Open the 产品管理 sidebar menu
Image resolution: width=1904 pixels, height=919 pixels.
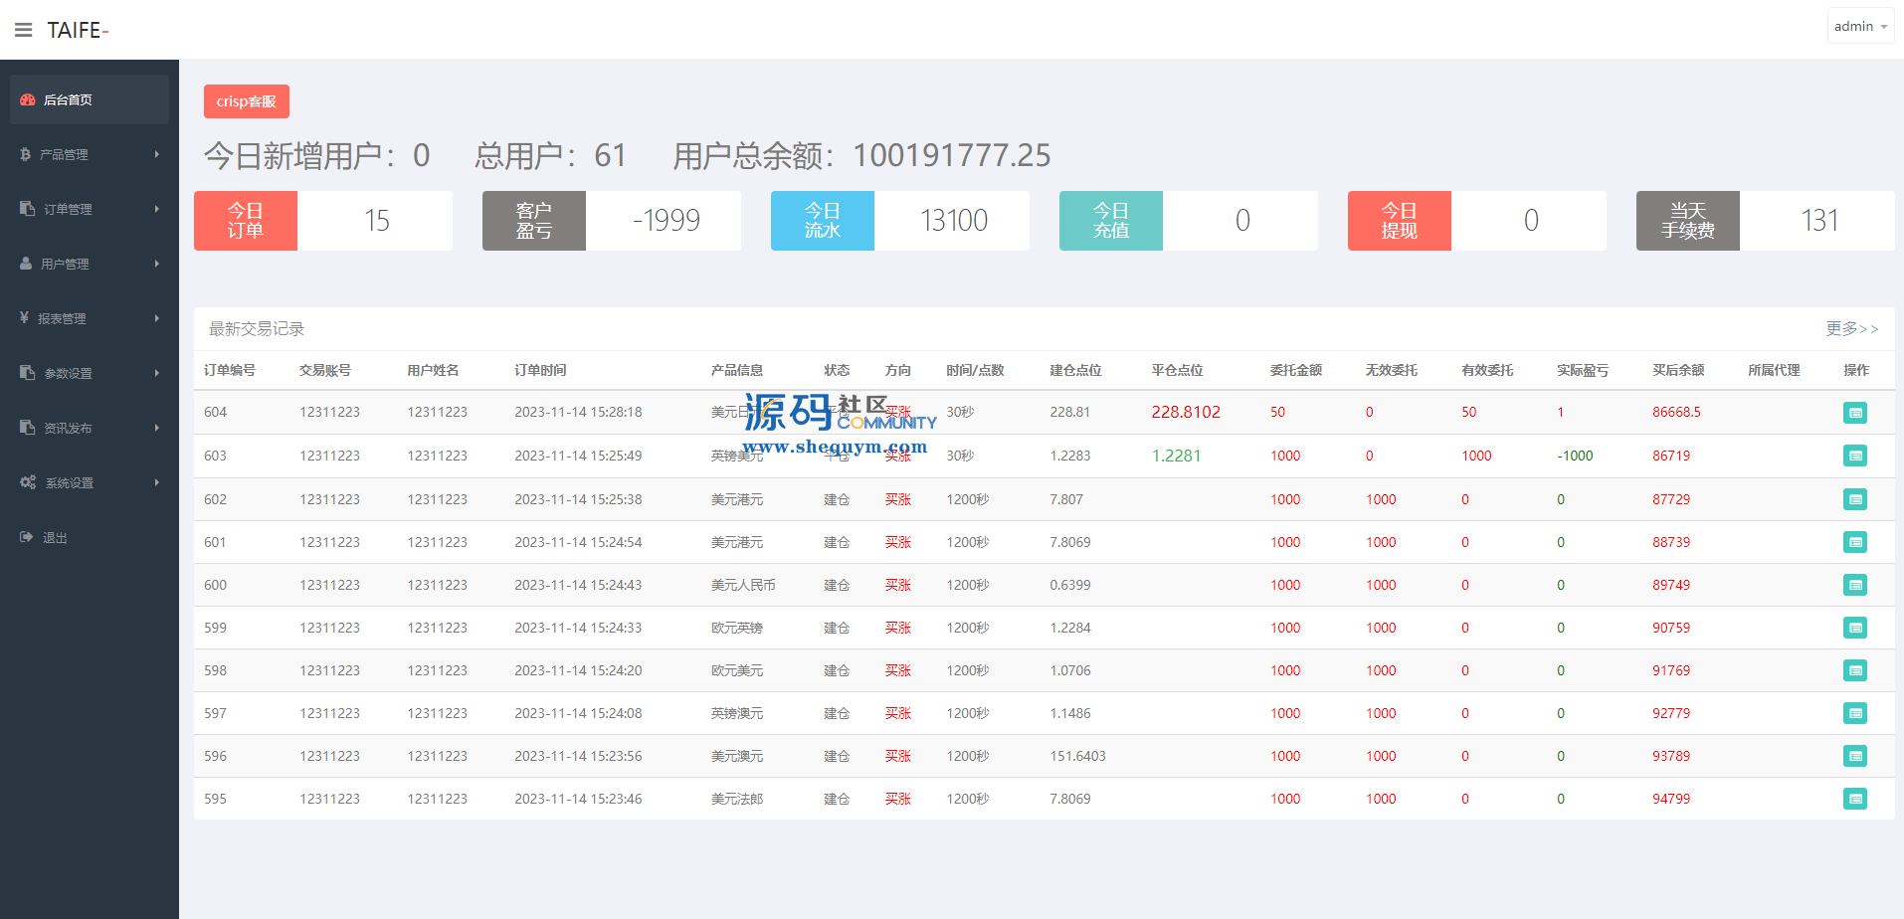(90, 154)
